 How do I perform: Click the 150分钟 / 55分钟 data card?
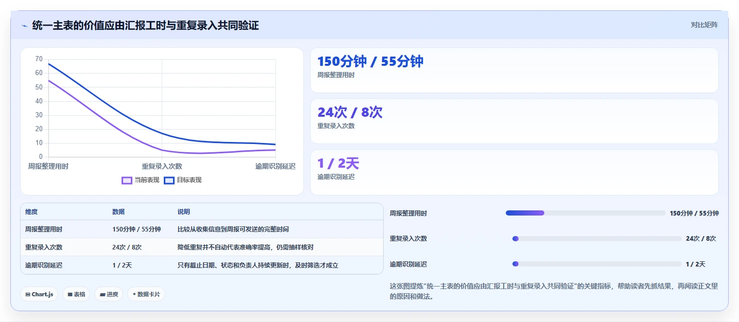(514, 70)
